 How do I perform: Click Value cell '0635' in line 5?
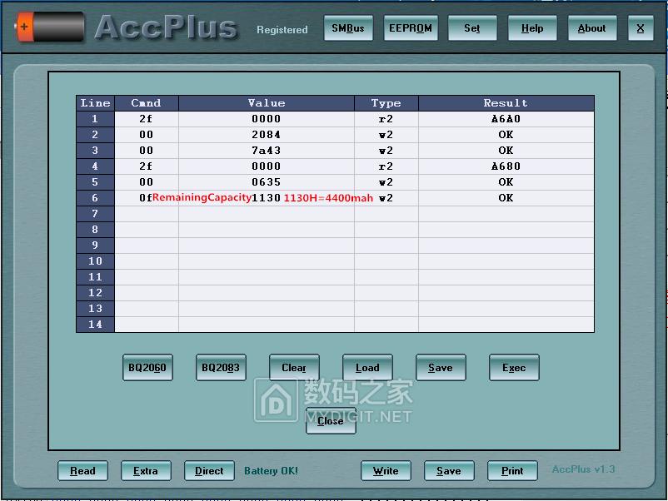pos(267,182)
